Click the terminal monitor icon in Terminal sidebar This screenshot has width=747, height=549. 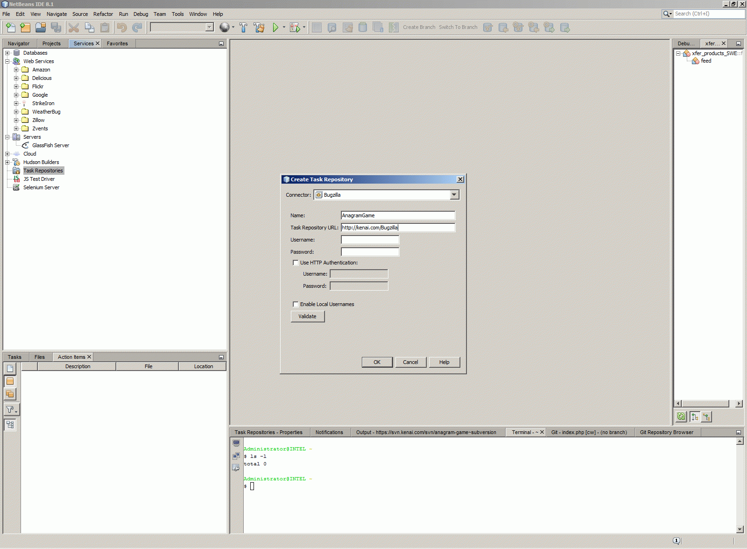[x=236, y=443]
